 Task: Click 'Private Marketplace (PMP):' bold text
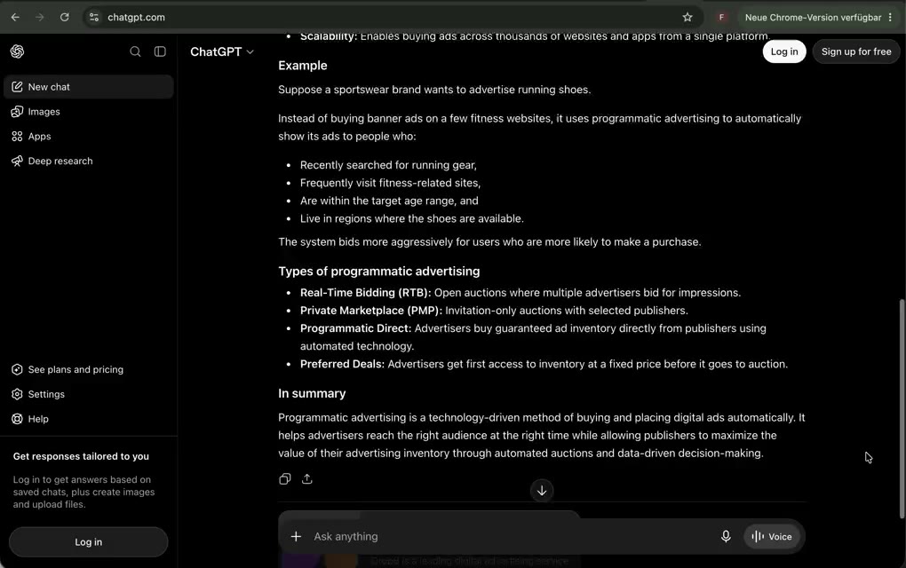click(x=371, y=311)
